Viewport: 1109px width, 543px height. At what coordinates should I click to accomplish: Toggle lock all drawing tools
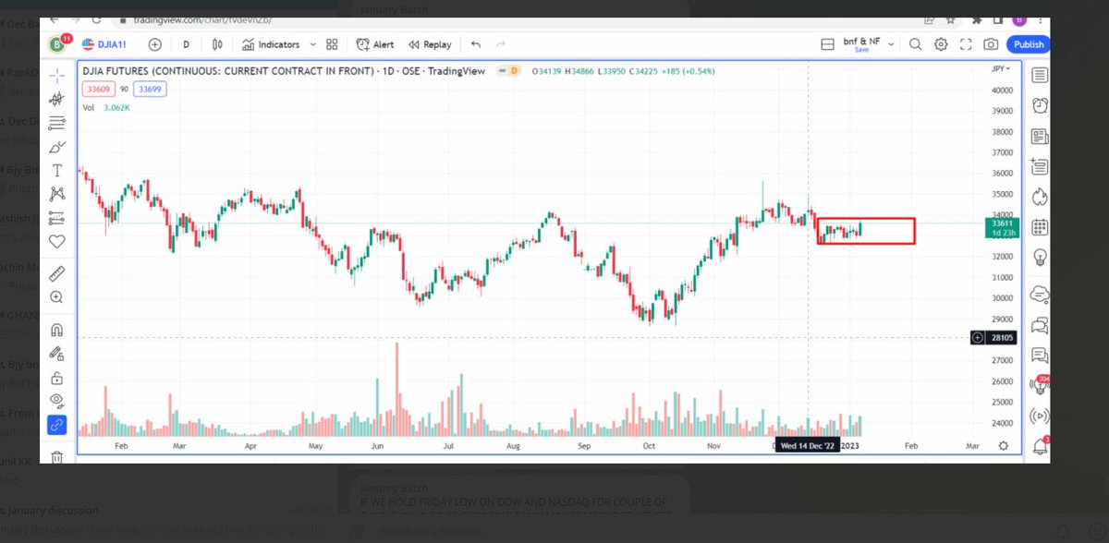[x=57, y=377]
